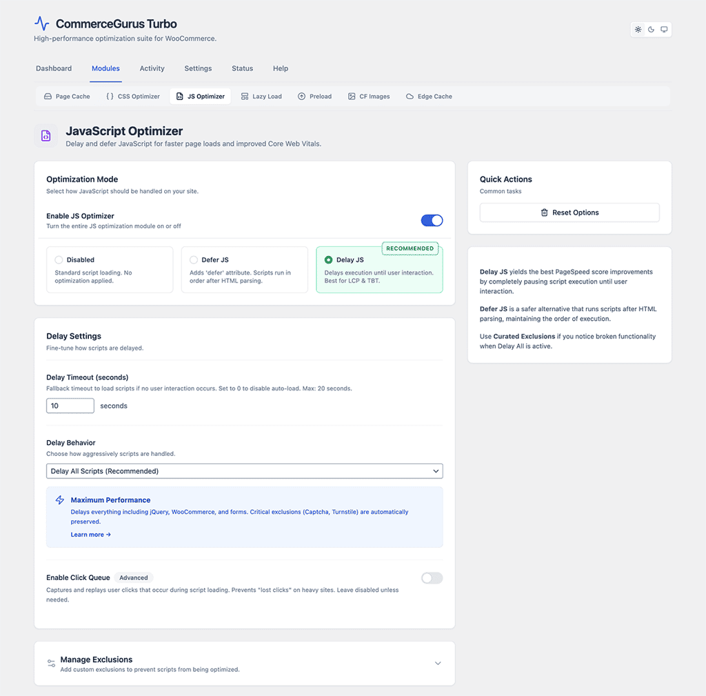Click the Lazy Load icon
This screenshot has height=696, width=706.
coord(245,97)
